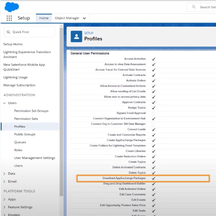Check the Bypass Email Approval box
216x216 pixels.
pyautogui.click(x=153, y=114)
